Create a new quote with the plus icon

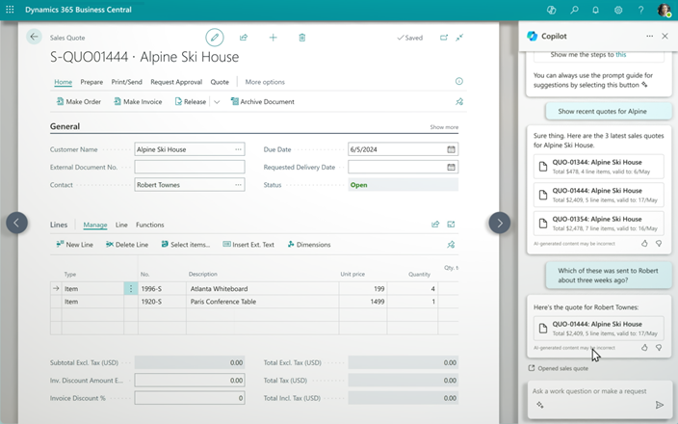pos(273,38)
